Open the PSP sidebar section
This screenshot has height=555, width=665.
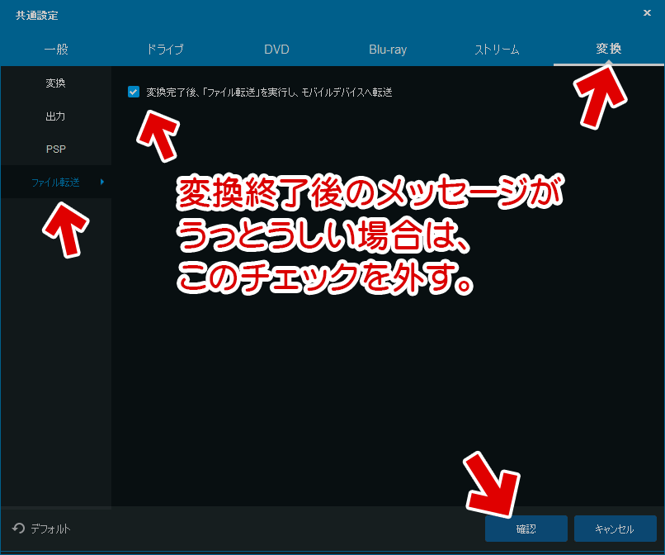point(55,149)
